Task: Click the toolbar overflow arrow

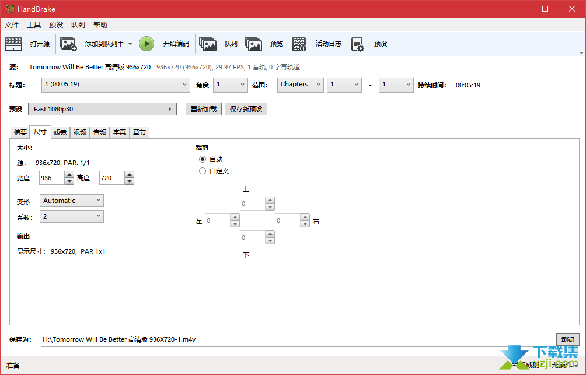Action: pos(581,52)
